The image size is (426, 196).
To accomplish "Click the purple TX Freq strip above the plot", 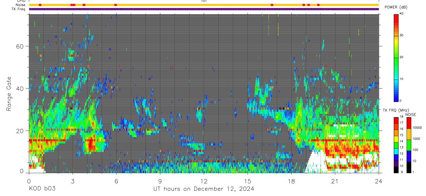I will (204, 9).
